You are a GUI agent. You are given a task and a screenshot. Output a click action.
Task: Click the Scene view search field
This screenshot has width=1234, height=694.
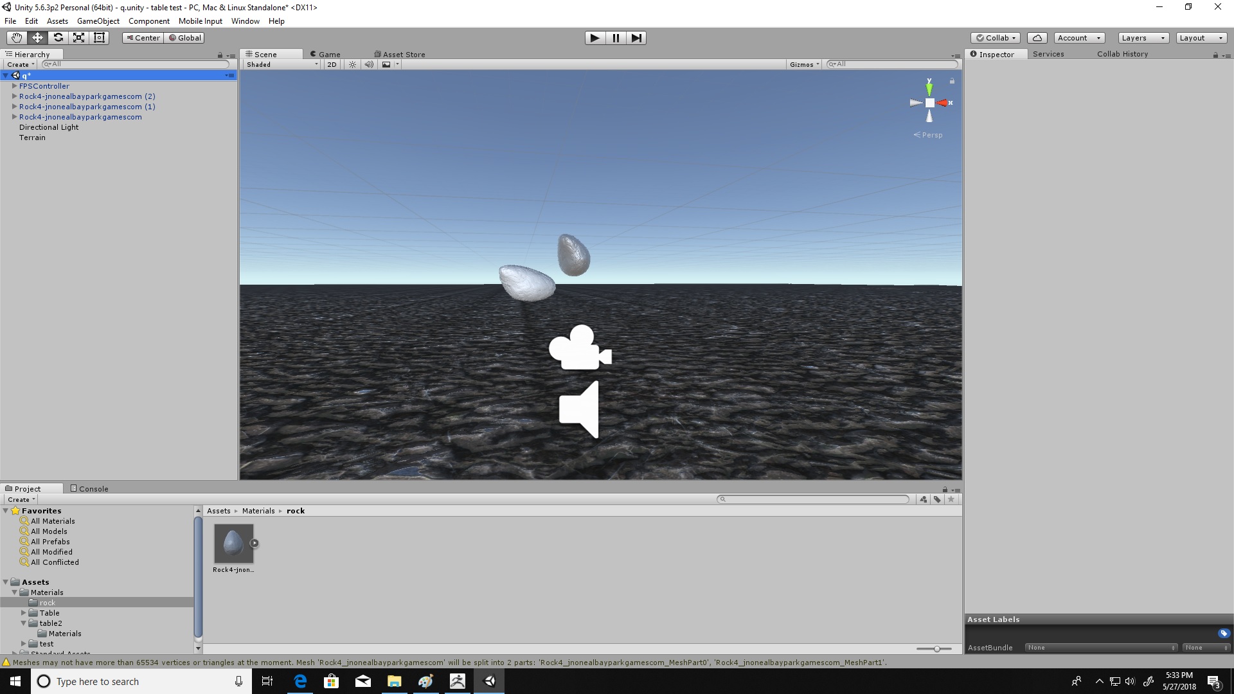[x=892, y=64]
